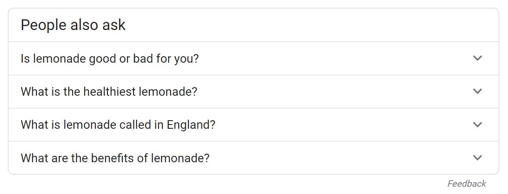The height and width of the screenshot is (194, 508).
Task: Toggle open the second question's dropdown arrow
Action: click(478, 91)
